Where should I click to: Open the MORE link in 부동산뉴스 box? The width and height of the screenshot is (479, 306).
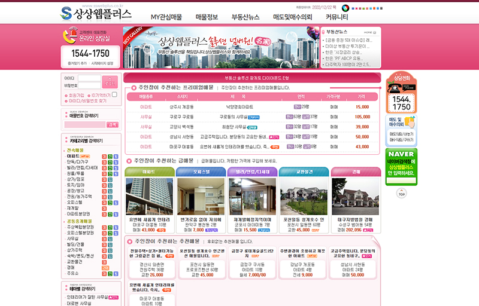click(369, 32)
